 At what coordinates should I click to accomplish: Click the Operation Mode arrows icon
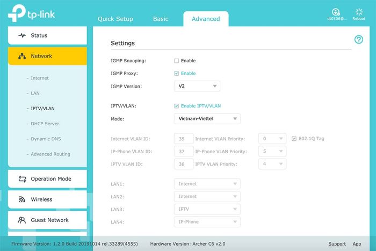point(22,179)
